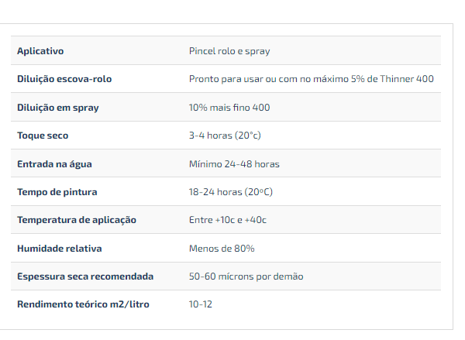
Task: Click the "Diluição em spray" label
Action: point(58,108)
